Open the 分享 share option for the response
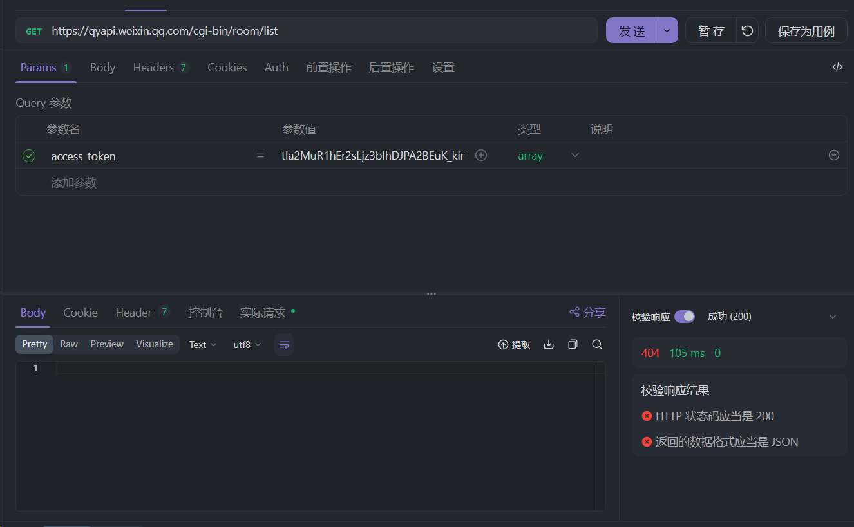The width and height of the screenshot is (854, 527). coord(587,312)
